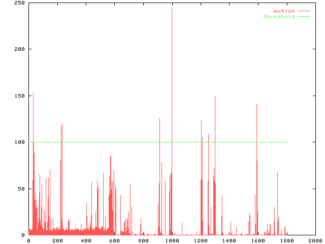Click the x-axis label 1200
Image resolution: width=325 pixels, height=244 pixels.
pyautogui.click(x=201, y=241)
